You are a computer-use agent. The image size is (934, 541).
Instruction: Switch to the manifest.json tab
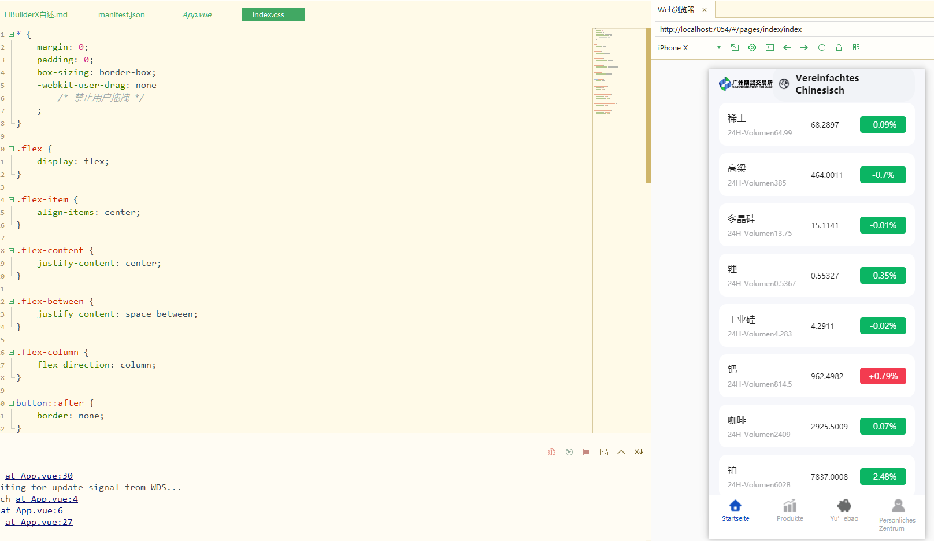point(121,14)
